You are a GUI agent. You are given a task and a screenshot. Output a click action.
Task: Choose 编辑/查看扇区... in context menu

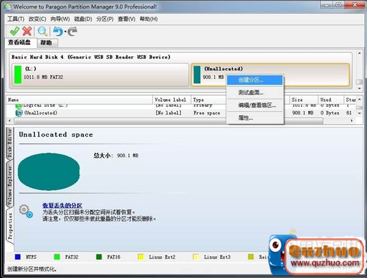255,105
